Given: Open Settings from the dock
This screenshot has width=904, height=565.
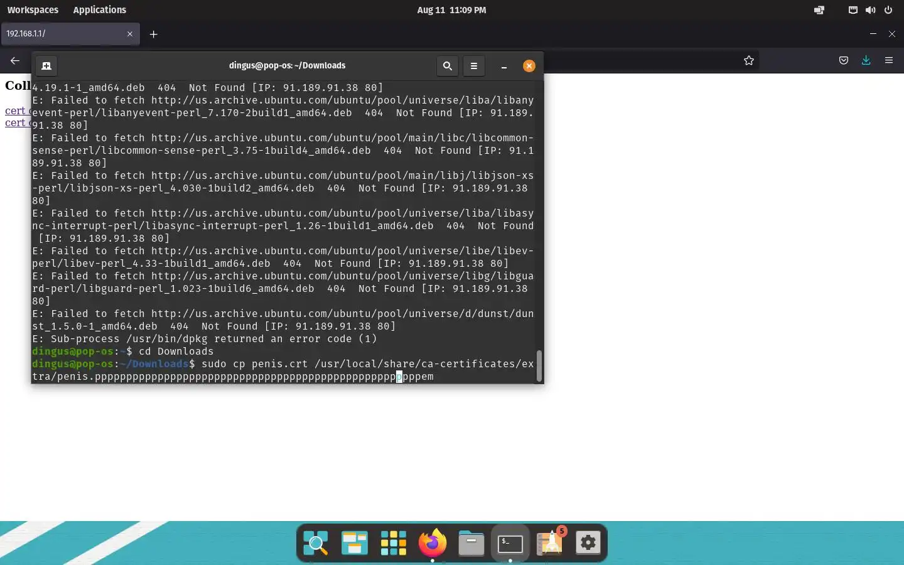Looking at the screenshot, I should coord(588,543).
